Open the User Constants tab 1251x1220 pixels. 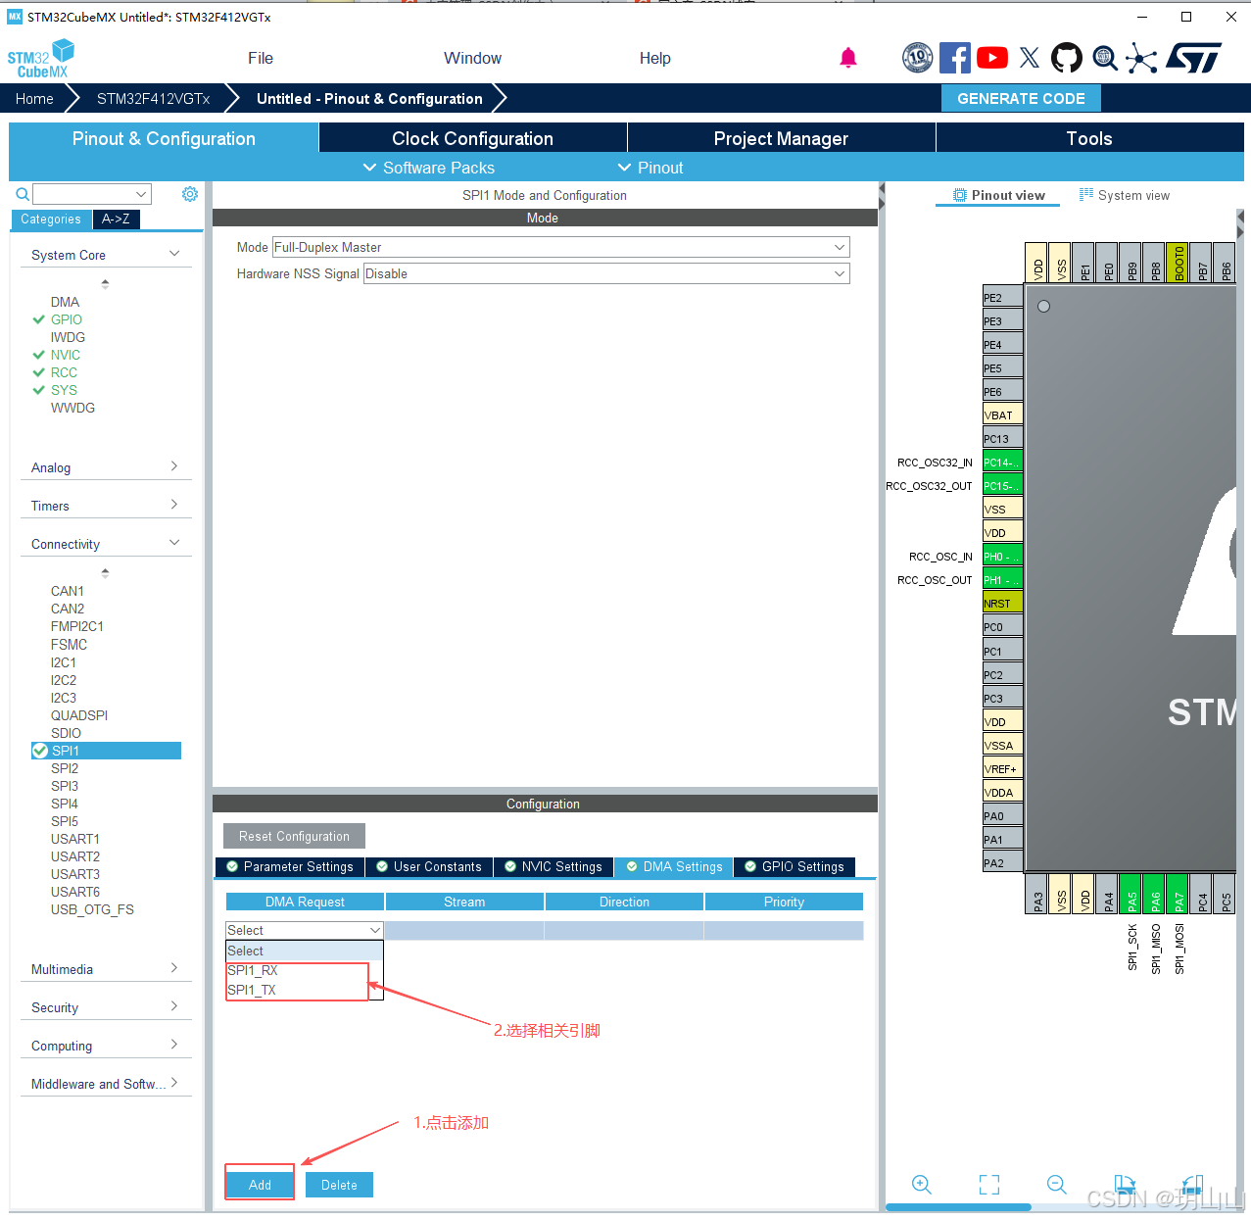tap(429, 866)
